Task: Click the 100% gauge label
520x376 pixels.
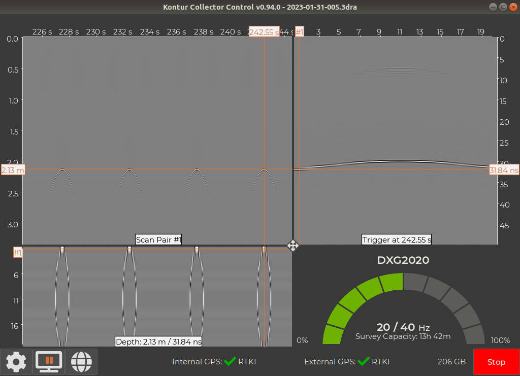Action: coord(500,340)
